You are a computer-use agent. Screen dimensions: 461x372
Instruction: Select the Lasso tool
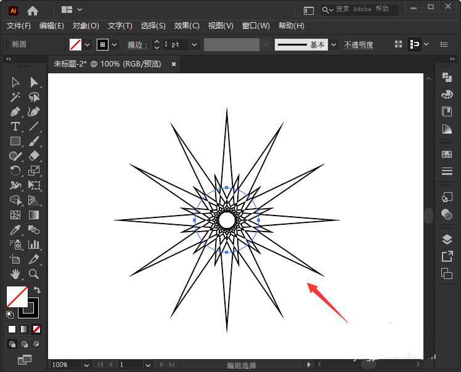pos(34,97)
